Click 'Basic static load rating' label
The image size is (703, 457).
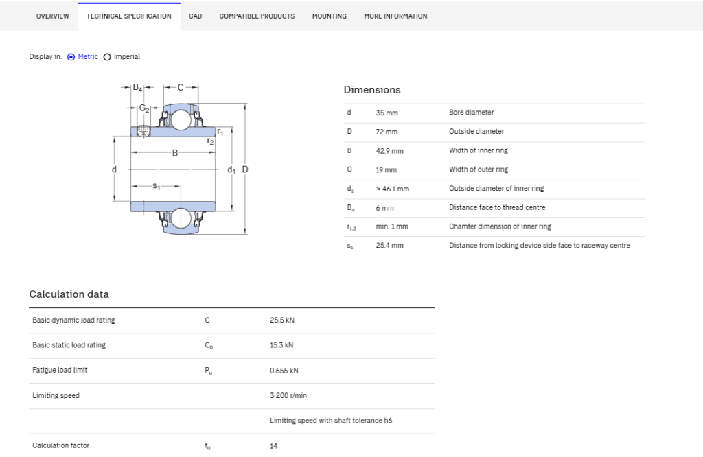point(69,345)
